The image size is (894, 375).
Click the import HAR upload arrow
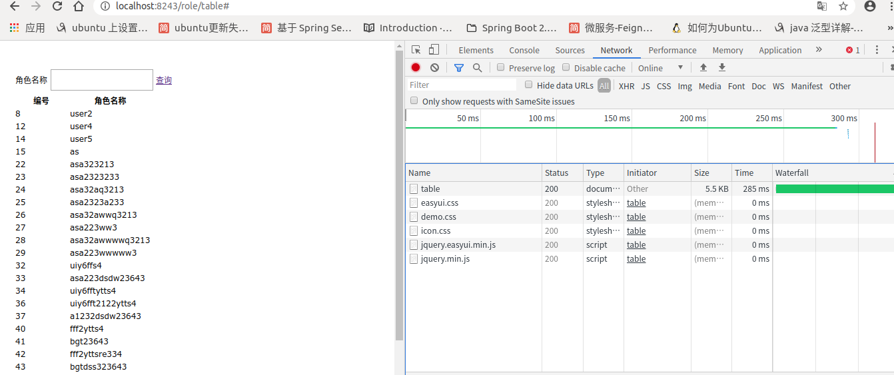(703, 67)
